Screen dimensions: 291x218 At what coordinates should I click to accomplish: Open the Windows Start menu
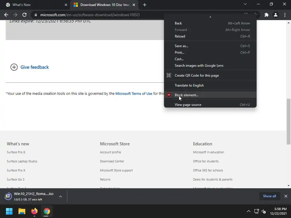[9, 211]
